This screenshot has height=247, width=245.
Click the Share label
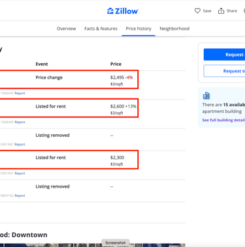232,11
